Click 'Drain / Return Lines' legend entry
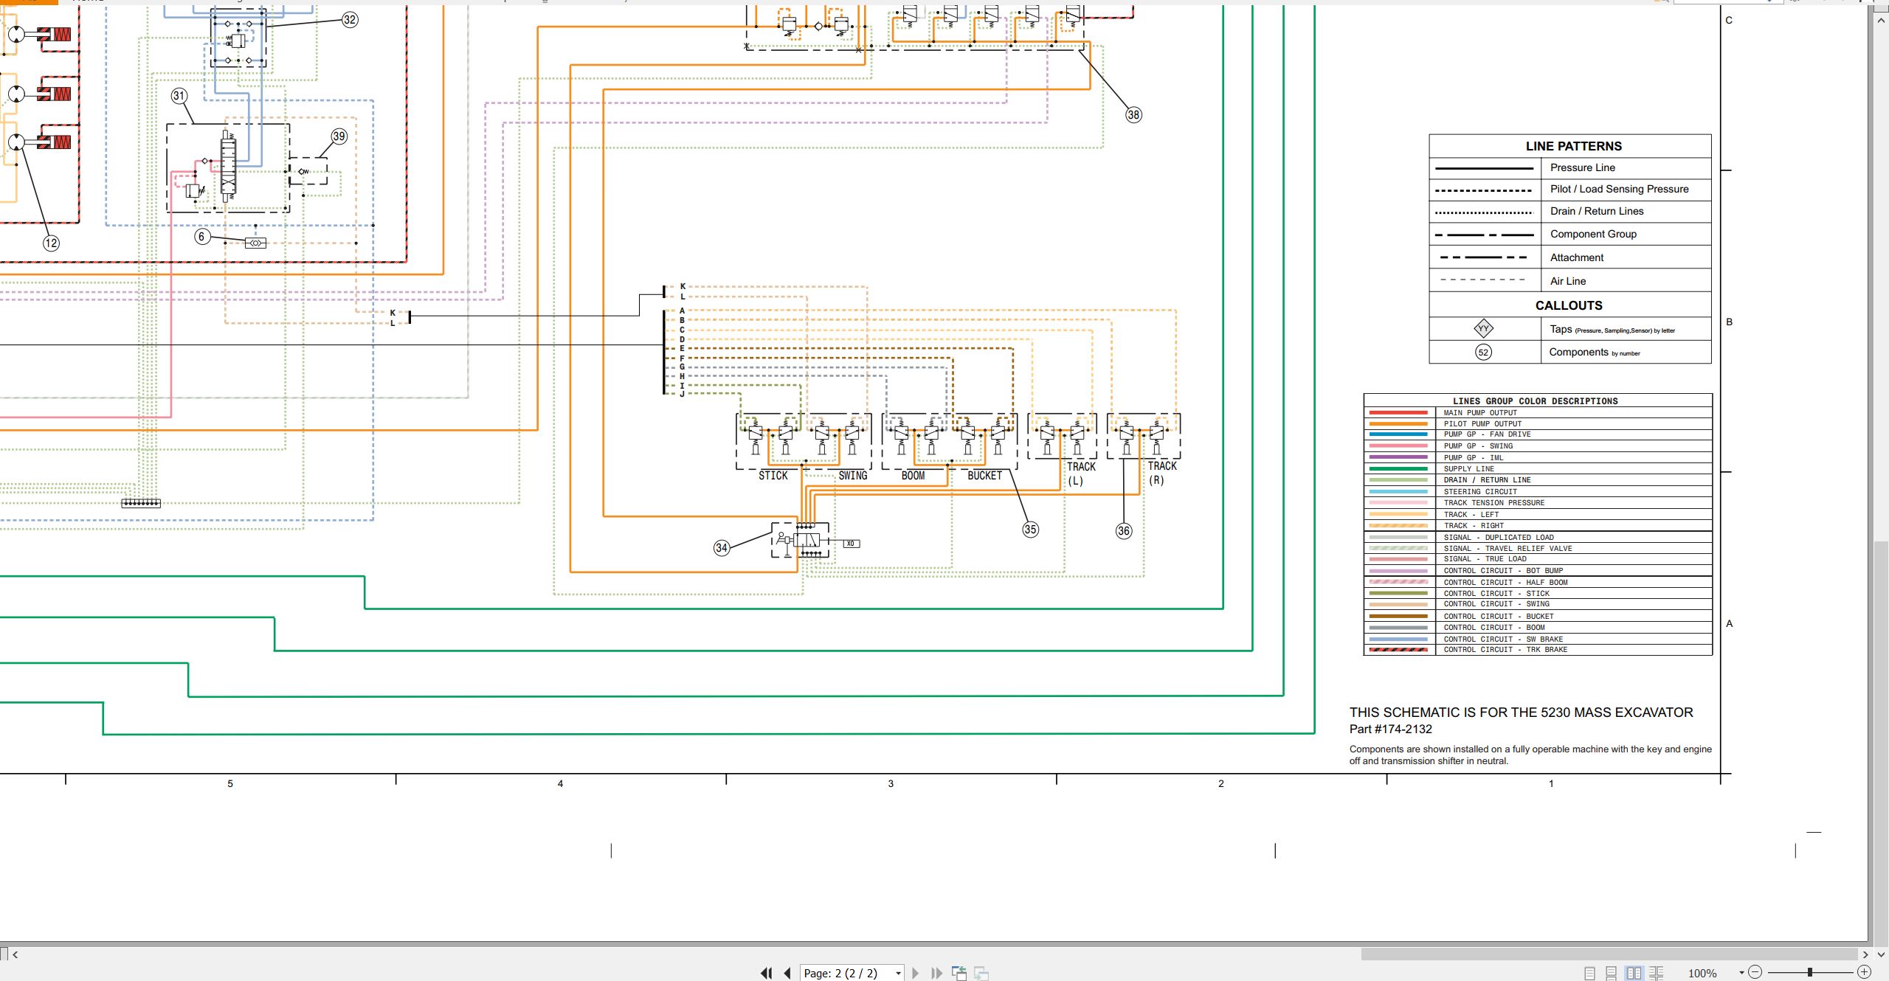The image size is (1889, 981). [1597, 211]
